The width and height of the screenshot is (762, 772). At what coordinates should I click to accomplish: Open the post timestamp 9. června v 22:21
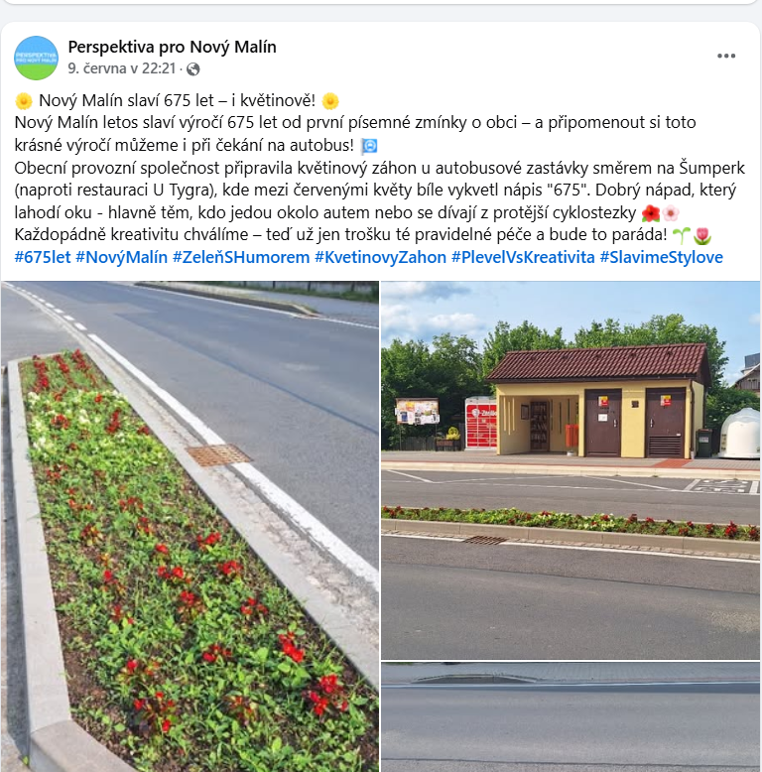(x=122, y=68)
